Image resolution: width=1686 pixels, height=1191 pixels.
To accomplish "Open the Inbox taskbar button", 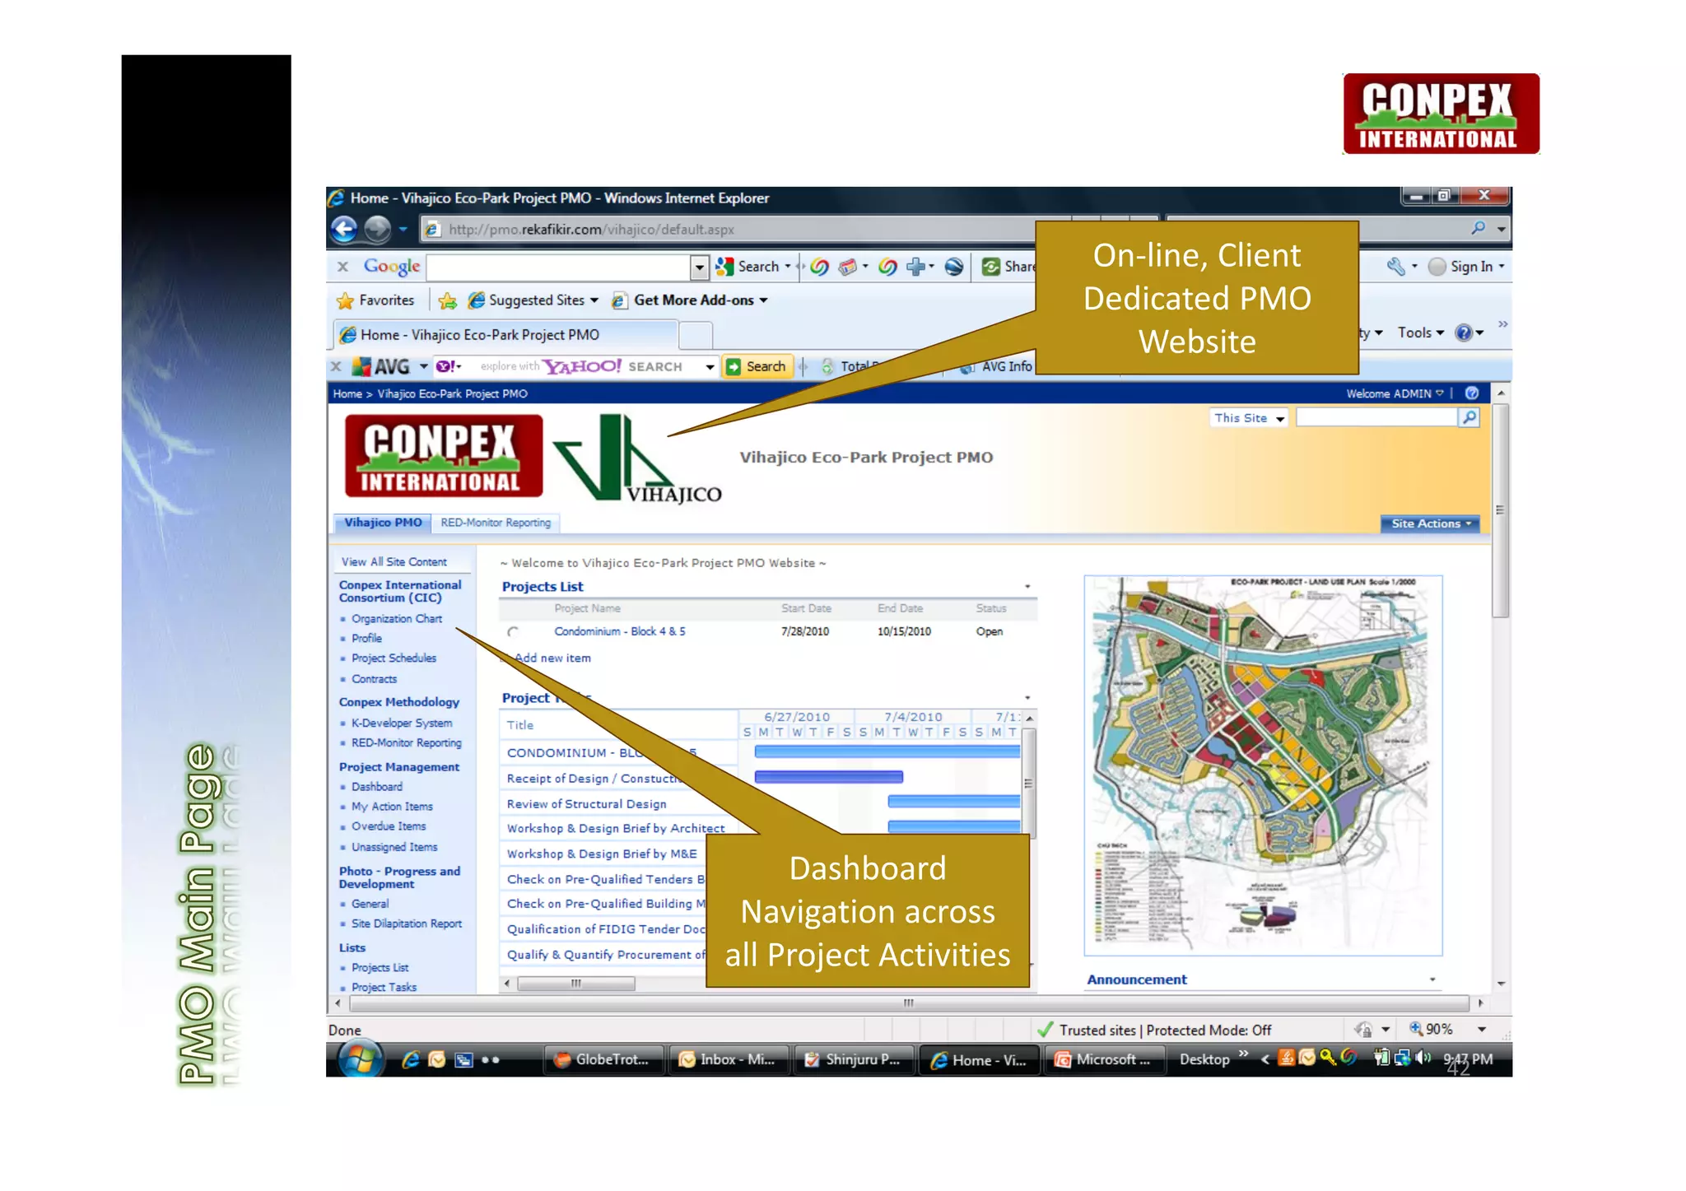I will point(729,1060).
